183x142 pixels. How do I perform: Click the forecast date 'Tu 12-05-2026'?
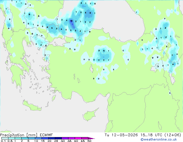[x=121, y=135]
